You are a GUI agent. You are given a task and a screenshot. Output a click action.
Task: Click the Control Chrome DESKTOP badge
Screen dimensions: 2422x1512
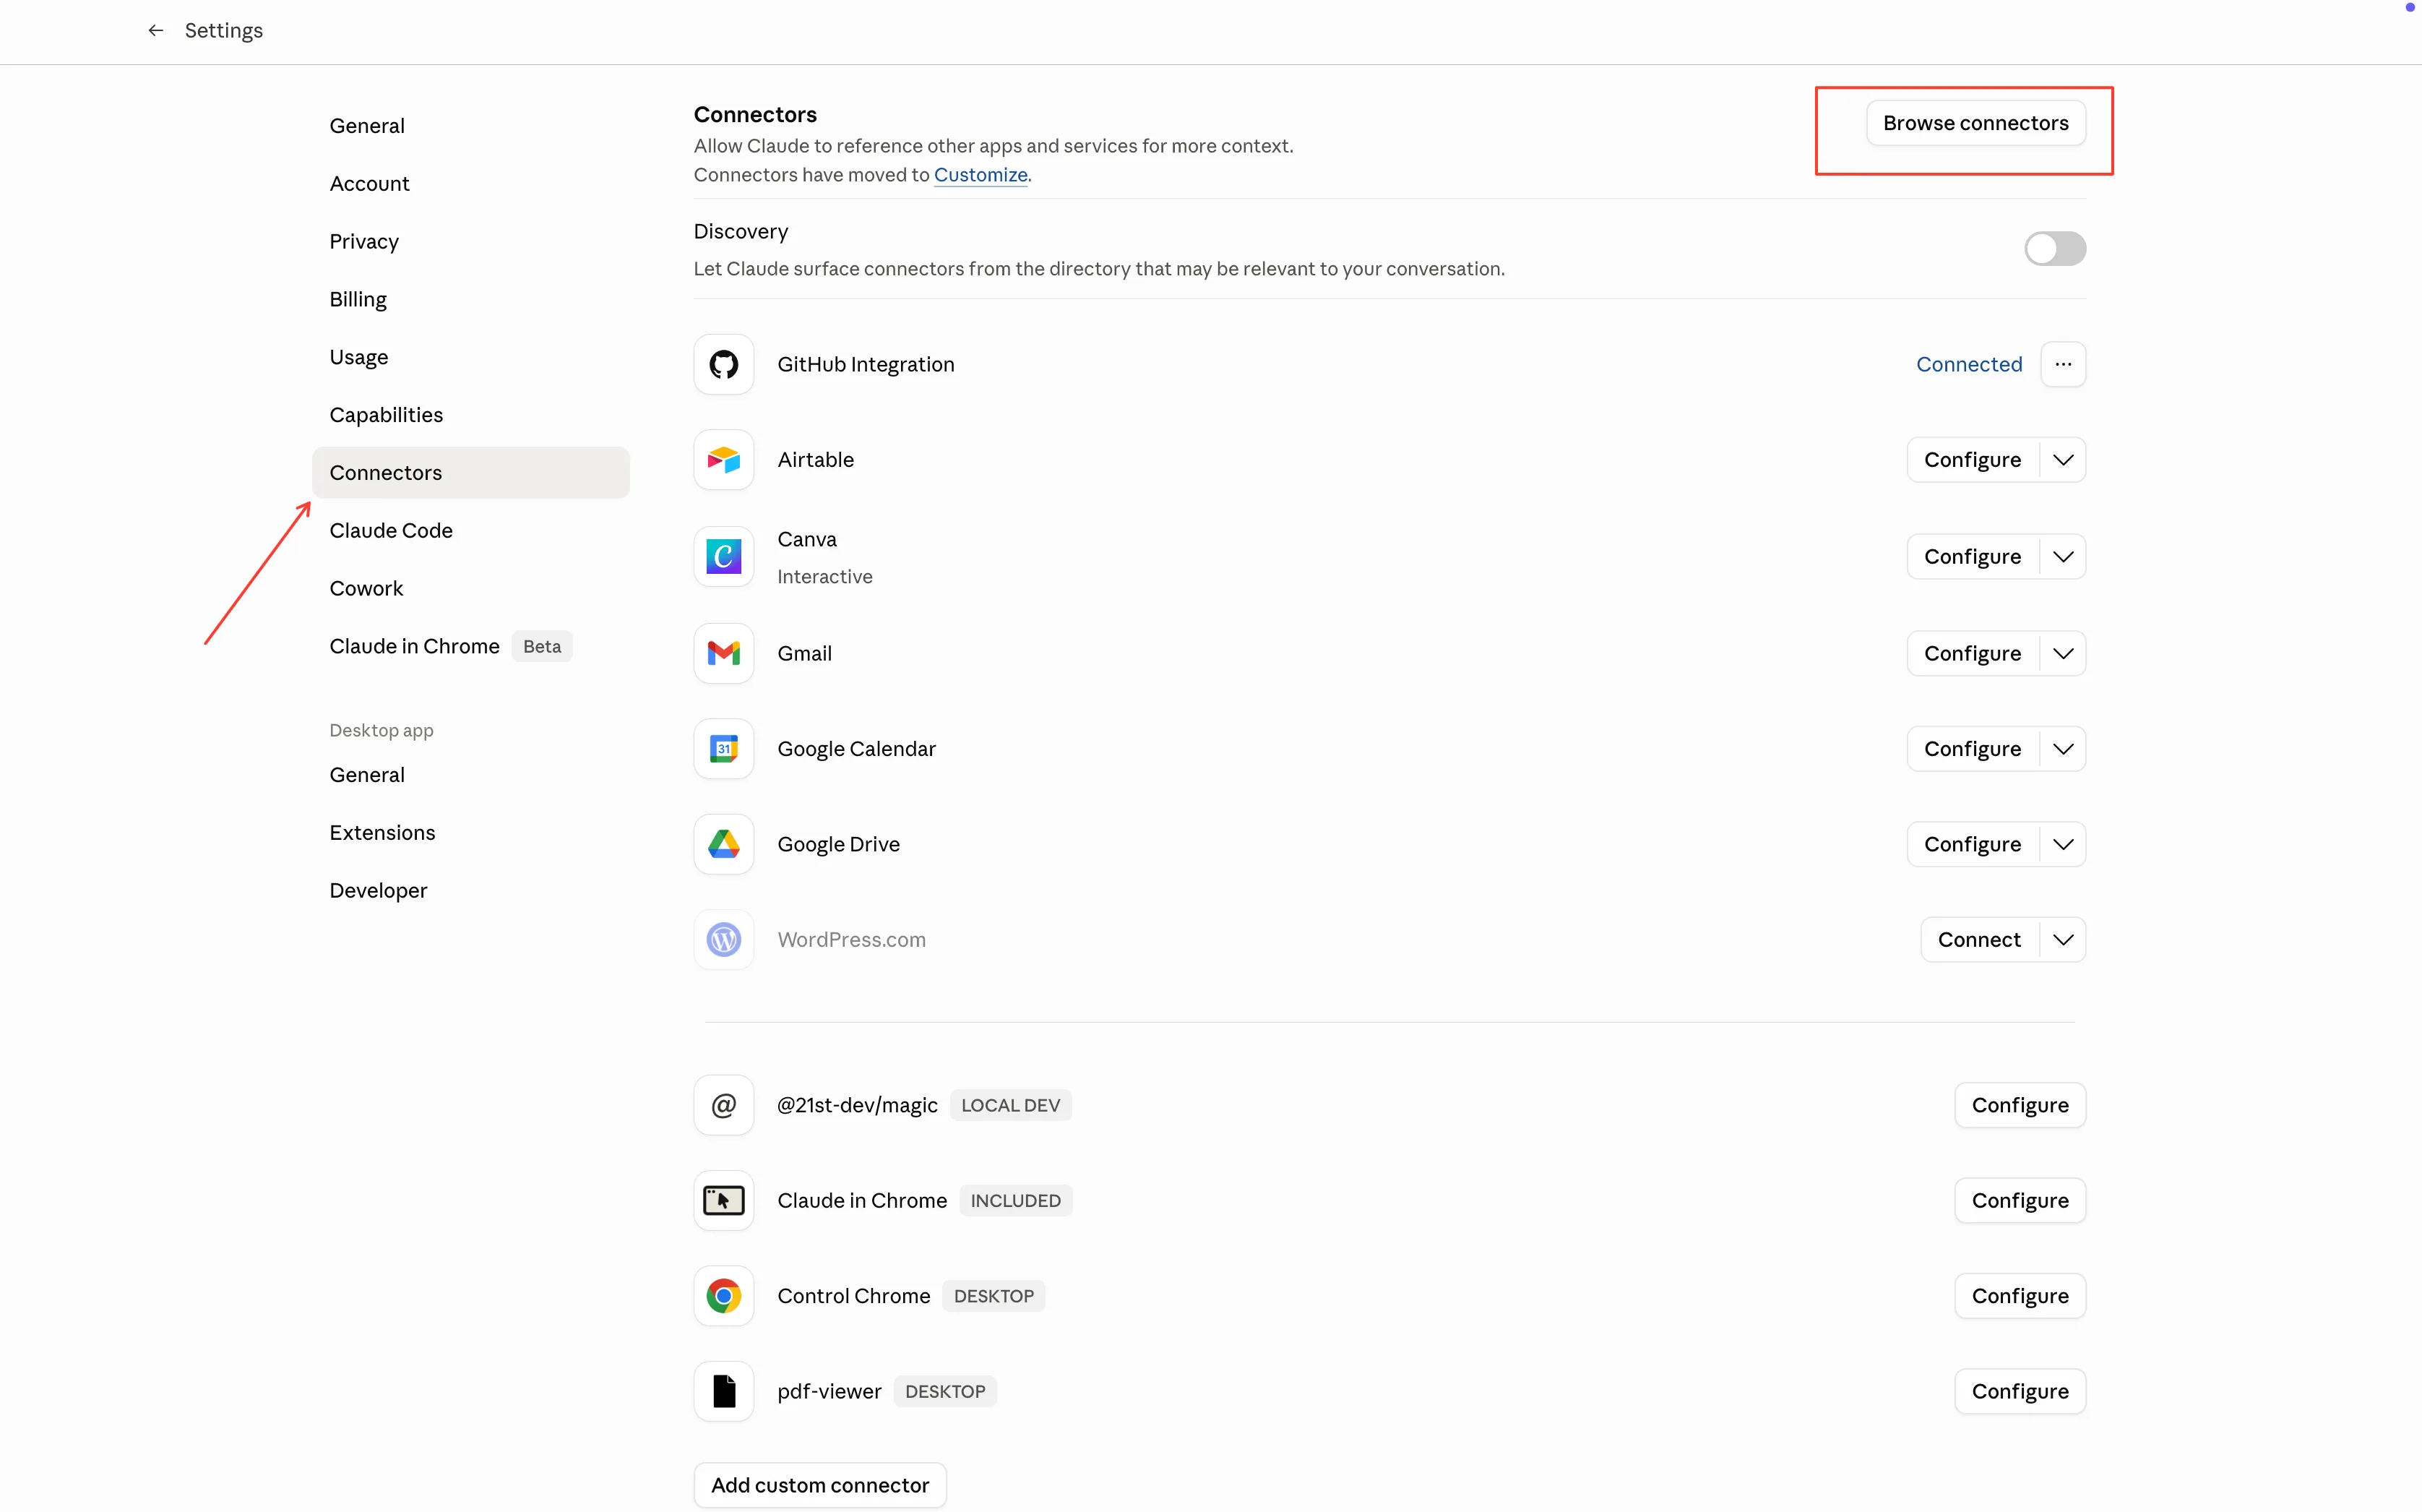pyautogui.click(x=994, y=1296)
